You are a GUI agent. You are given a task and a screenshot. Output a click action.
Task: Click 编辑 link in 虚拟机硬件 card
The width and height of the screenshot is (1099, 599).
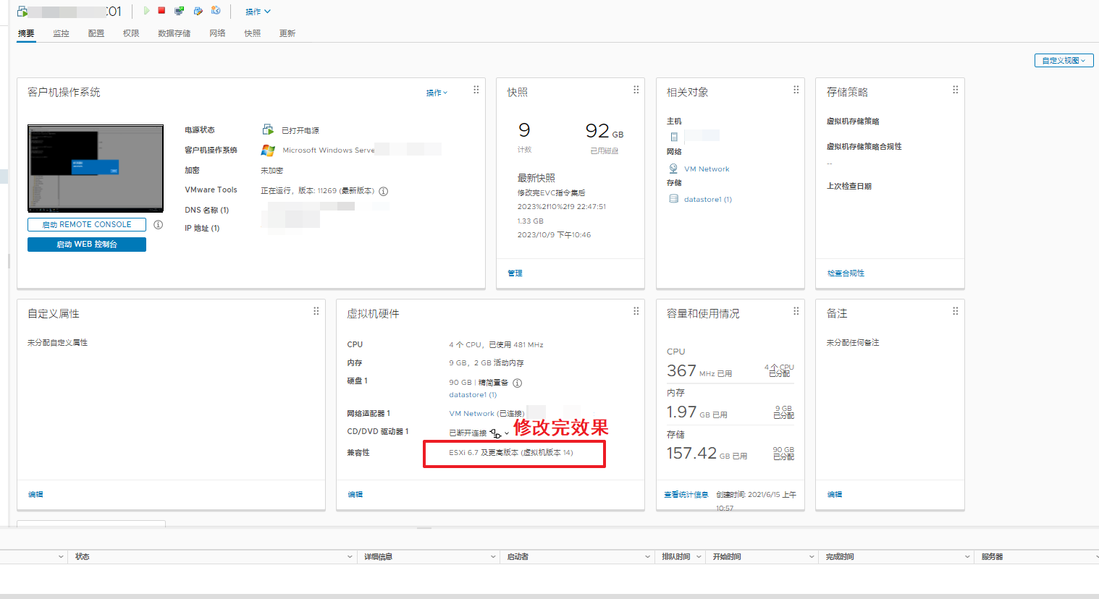click(355, 495)
